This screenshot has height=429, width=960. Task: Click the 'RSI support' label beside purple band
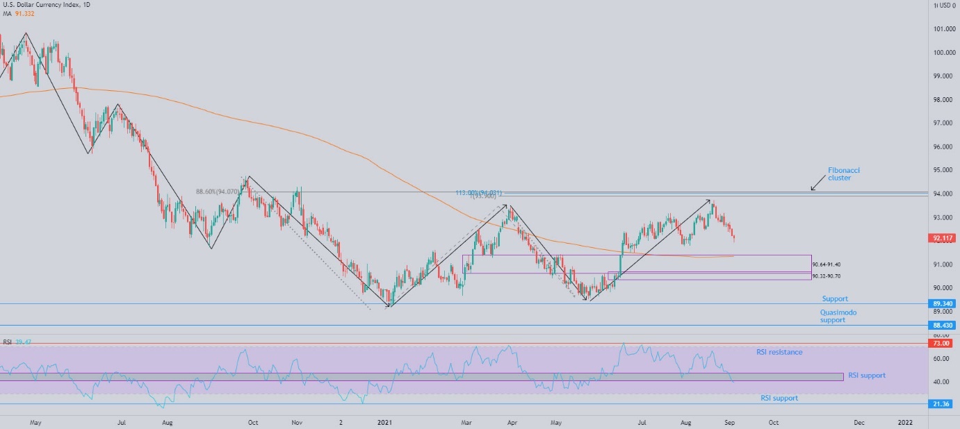pyautogui.click(x=867, y=376)
